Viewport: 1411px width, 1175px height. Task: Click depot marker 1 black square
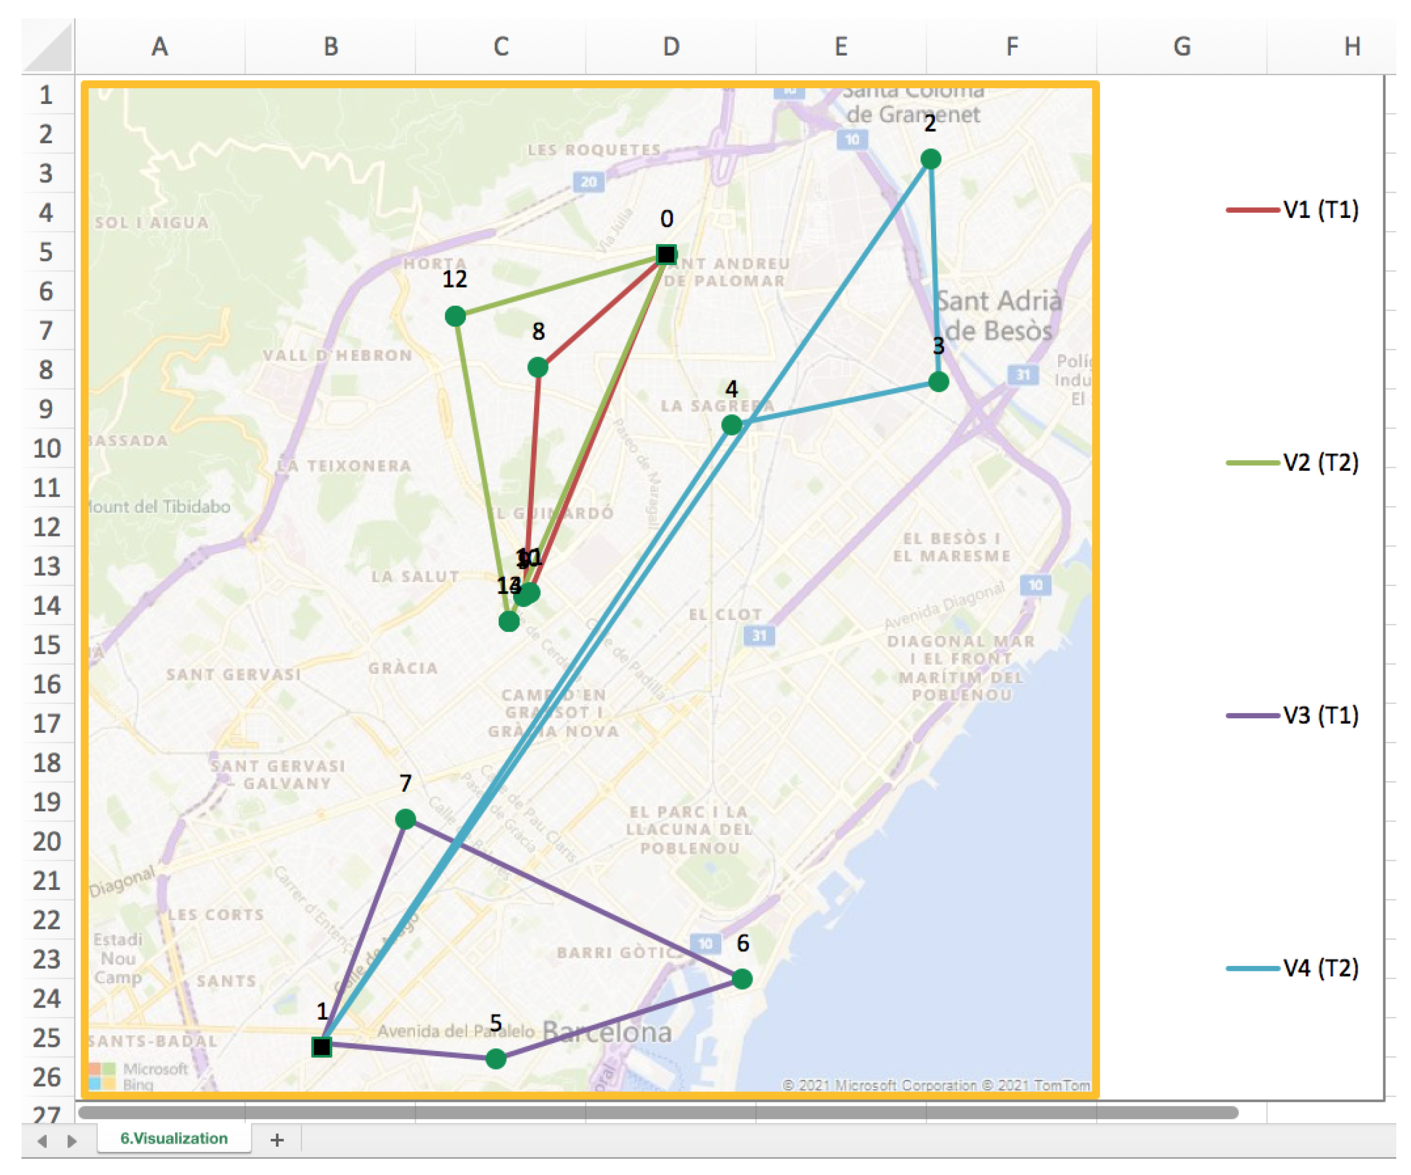322,1047
